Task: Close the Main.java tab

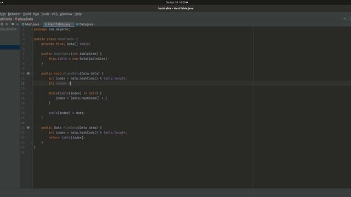Action: click(41, 24)
